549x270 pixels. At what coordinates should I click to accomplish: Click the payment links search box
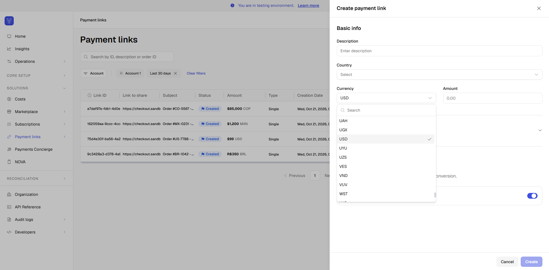pyautogui.click(x=127, y=57)
